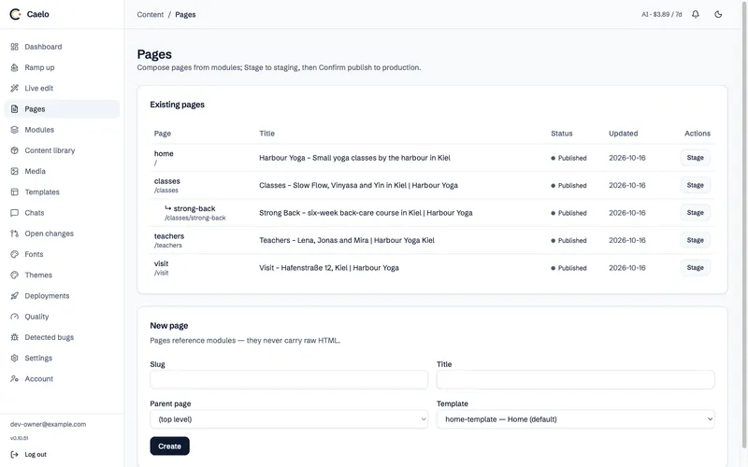Open the Account user icon
The image size is (748, 467).
pos(14,379)
